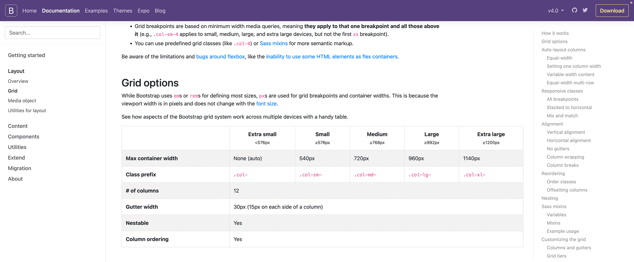
Task: Jump to Setting one column width
Action: pyautogui.click(x=574, y=66)
